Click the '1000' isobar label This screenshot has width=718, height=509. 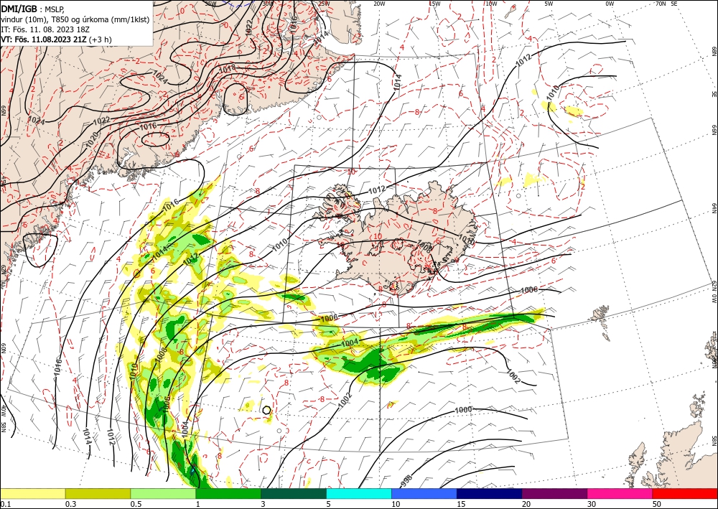[x=463, y=410]
